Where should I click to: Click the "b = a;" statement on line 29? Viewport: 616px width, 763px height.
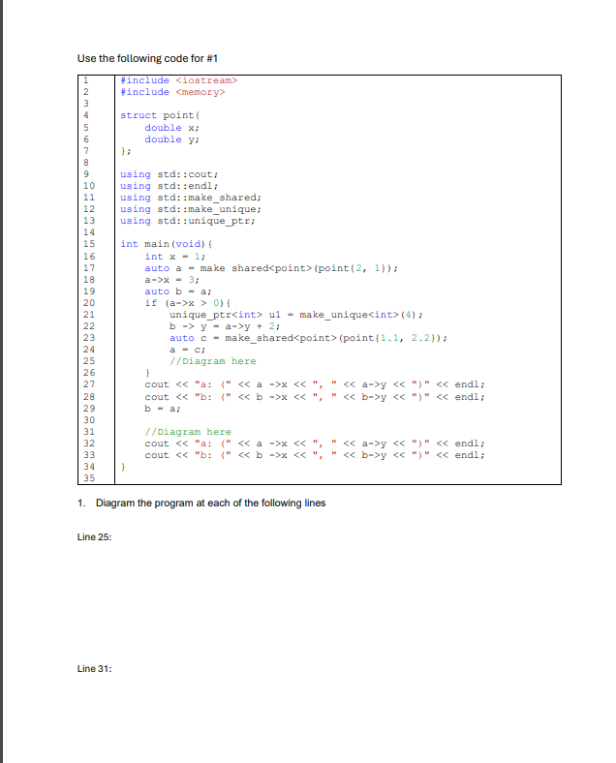(x=163, y=409)
